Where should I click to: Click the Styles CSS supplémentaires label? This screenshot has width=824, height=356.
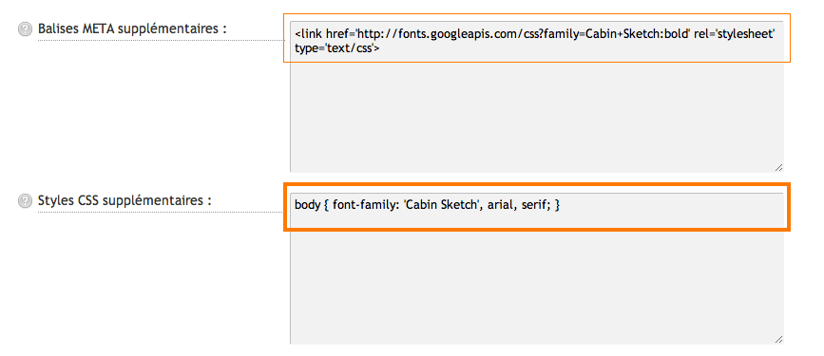[125, 200]
